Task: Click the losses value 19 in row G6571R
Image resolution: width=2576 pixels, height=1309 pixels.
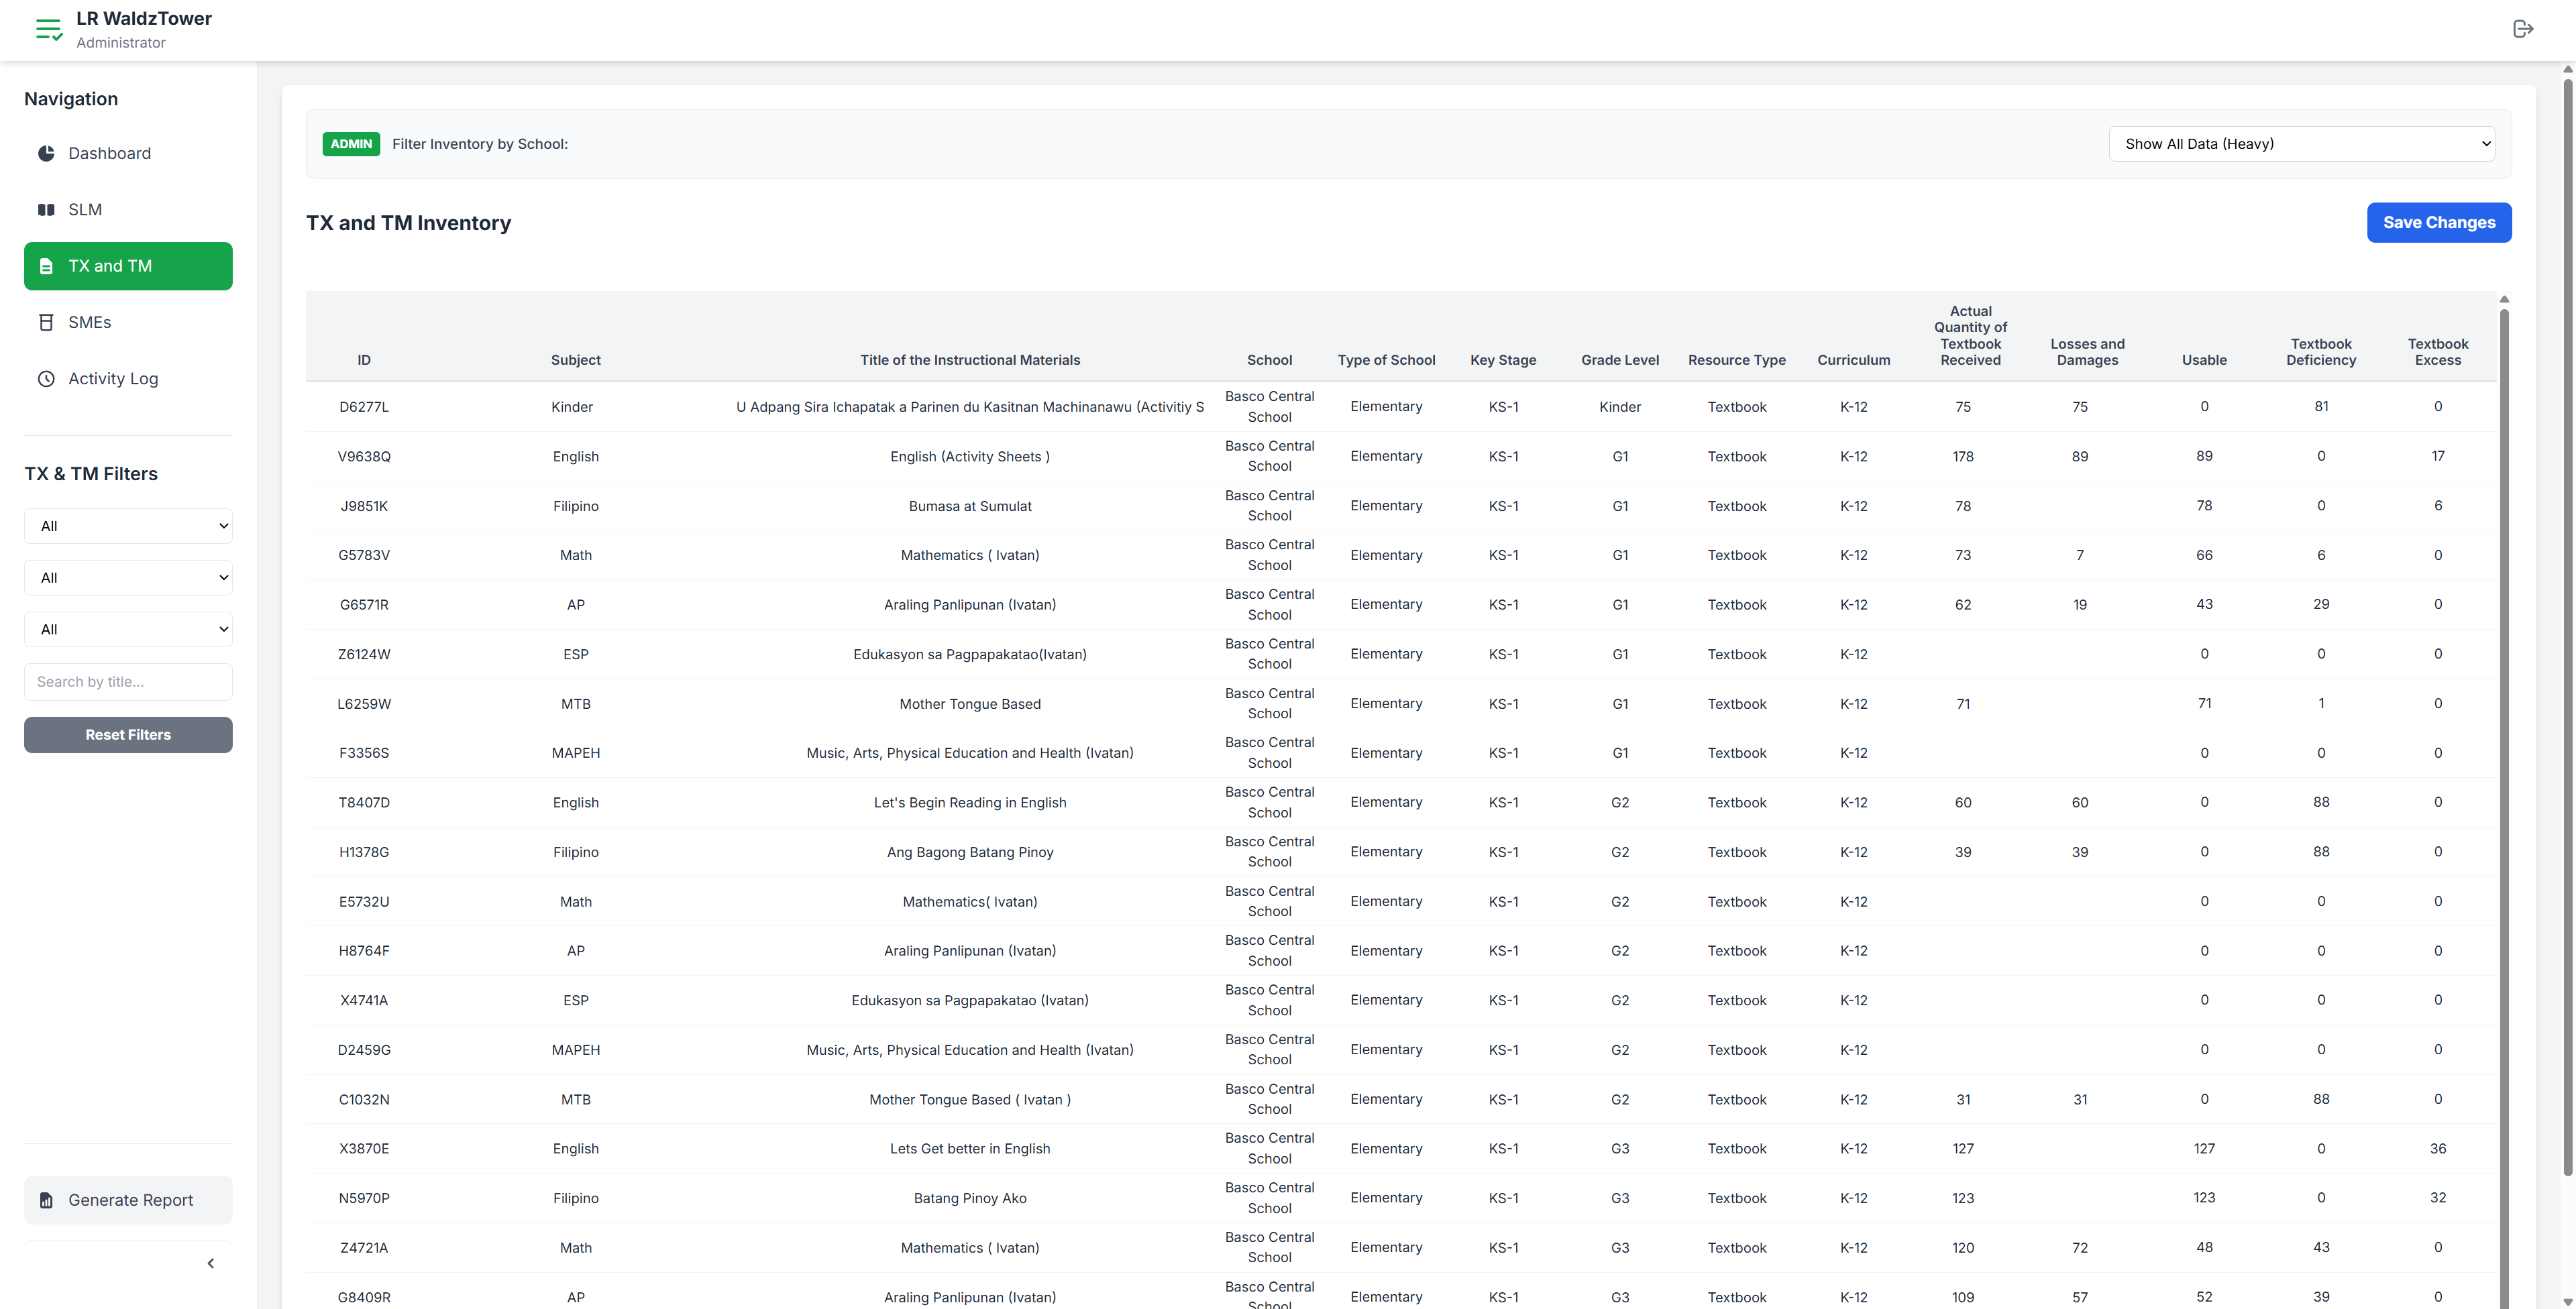Action: coord(2080,604)
